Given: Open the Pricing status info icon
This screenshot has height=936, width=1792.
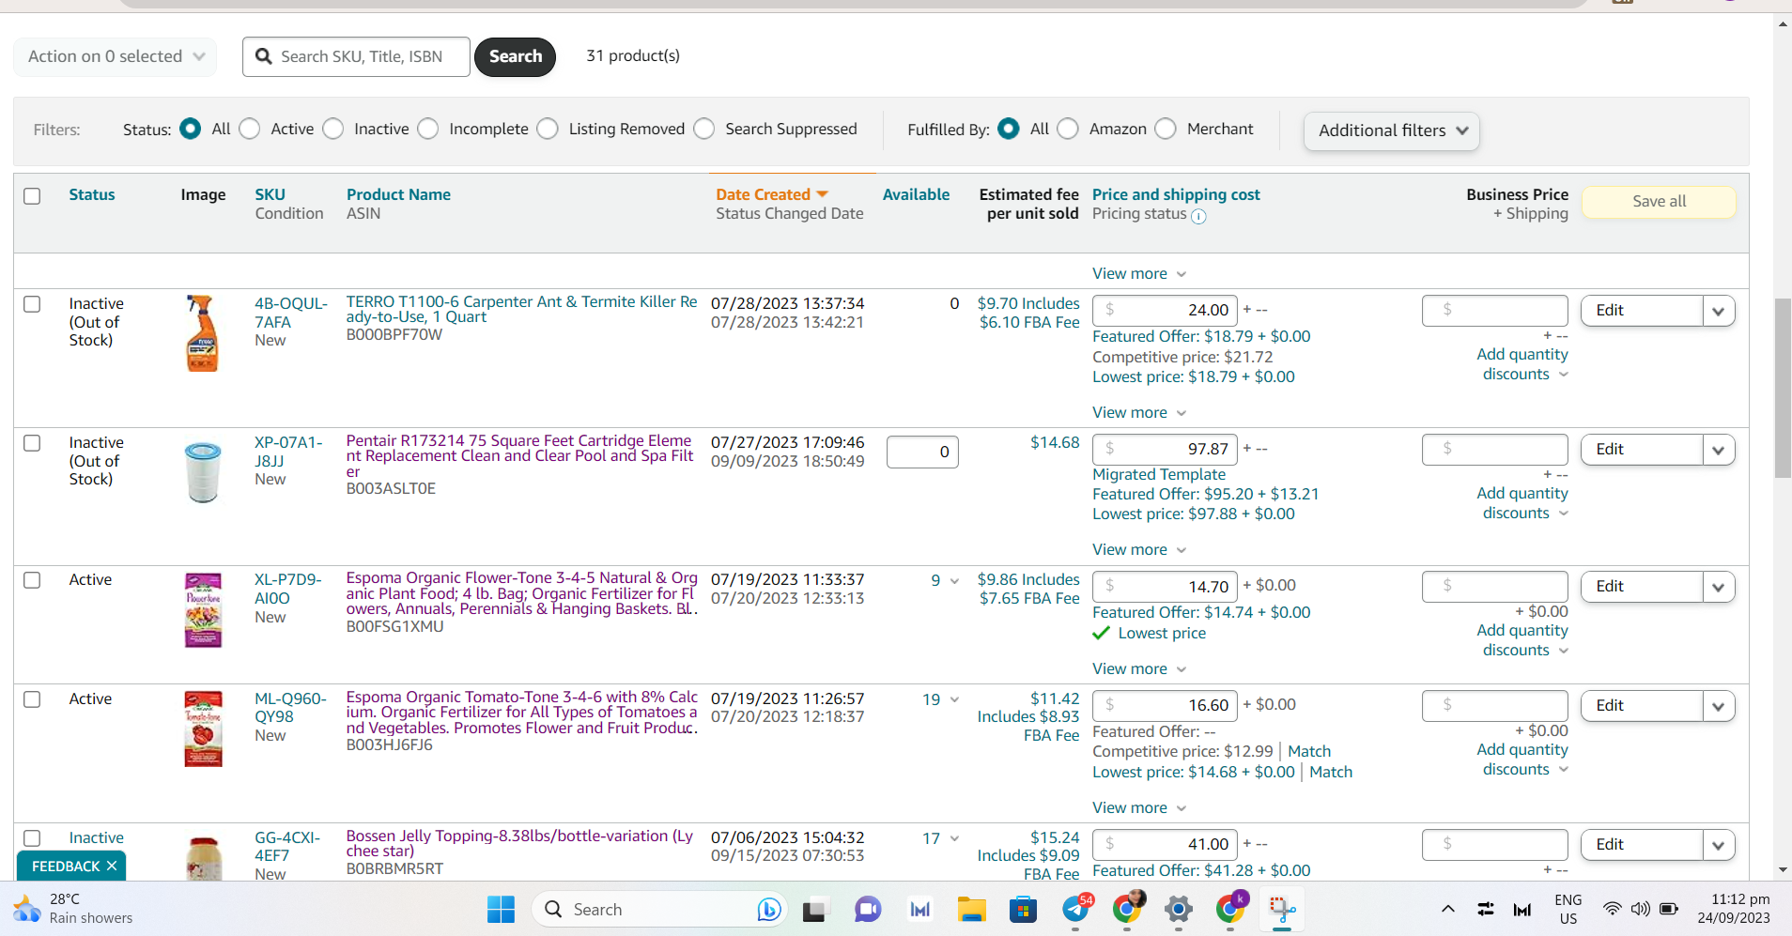Looking at the screenshot, I should 1198,216.
